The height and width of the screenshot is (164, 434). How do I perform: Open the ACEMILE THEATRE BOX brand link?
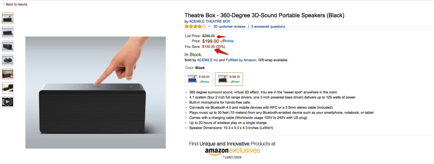(210, 21)
